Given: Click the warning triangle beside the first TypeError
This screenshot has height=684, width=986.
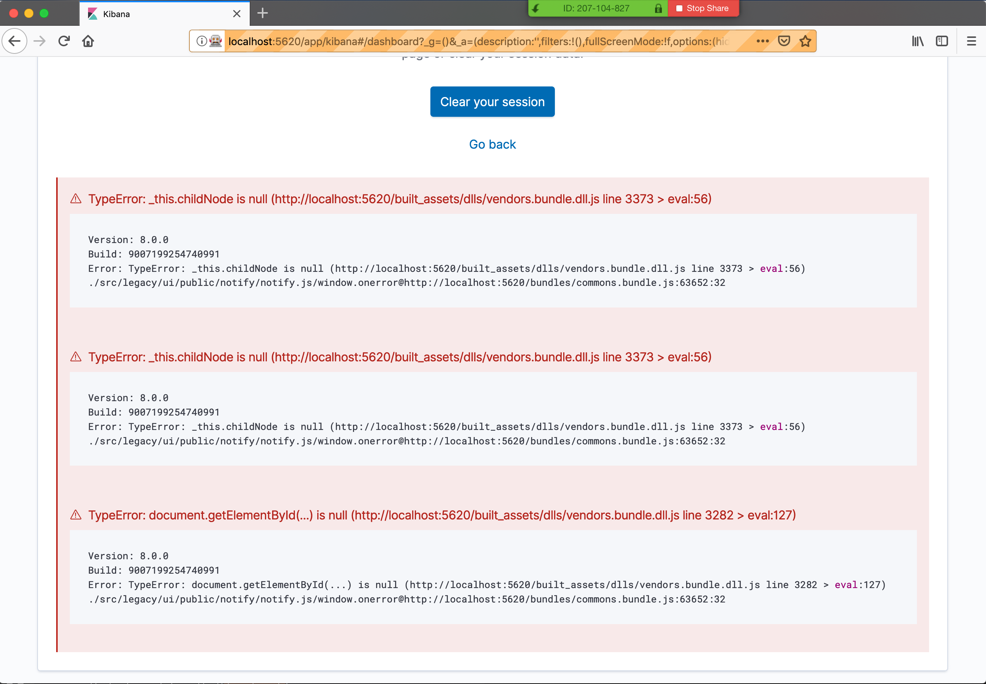Looking at the screenshot, I should tap(76, 198).
